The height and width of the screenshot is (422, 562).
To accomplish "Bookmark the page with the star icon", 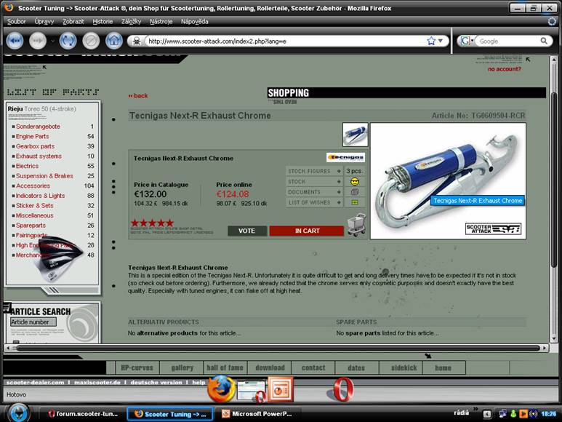I will (x=430, y=41).
